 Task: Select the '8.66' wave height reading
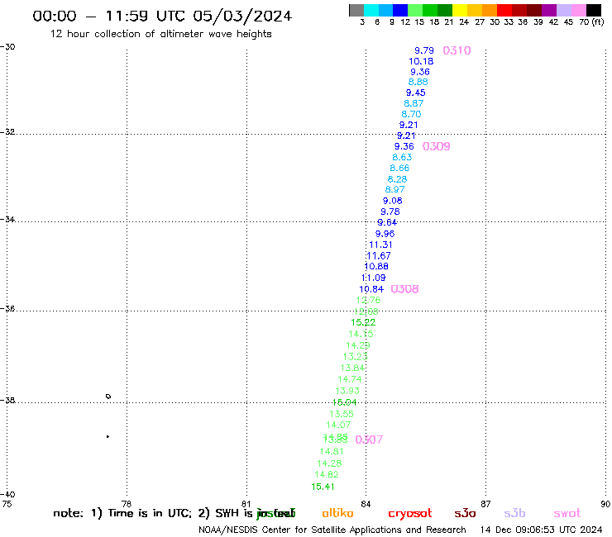point(399,168)
